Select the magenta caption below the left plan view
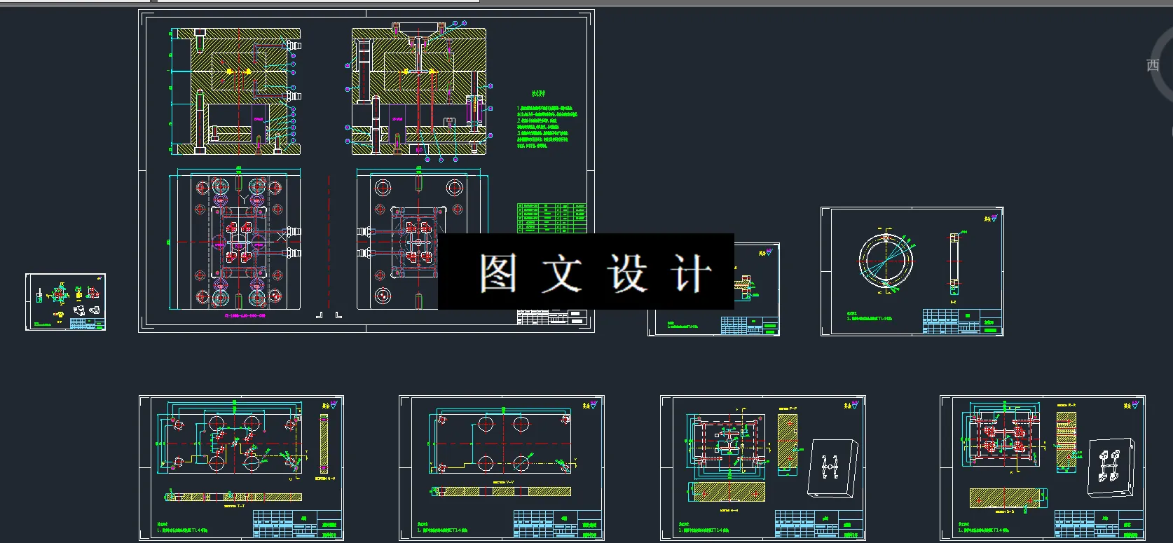Screen dimensions: 1173x543 click(245, 316)
